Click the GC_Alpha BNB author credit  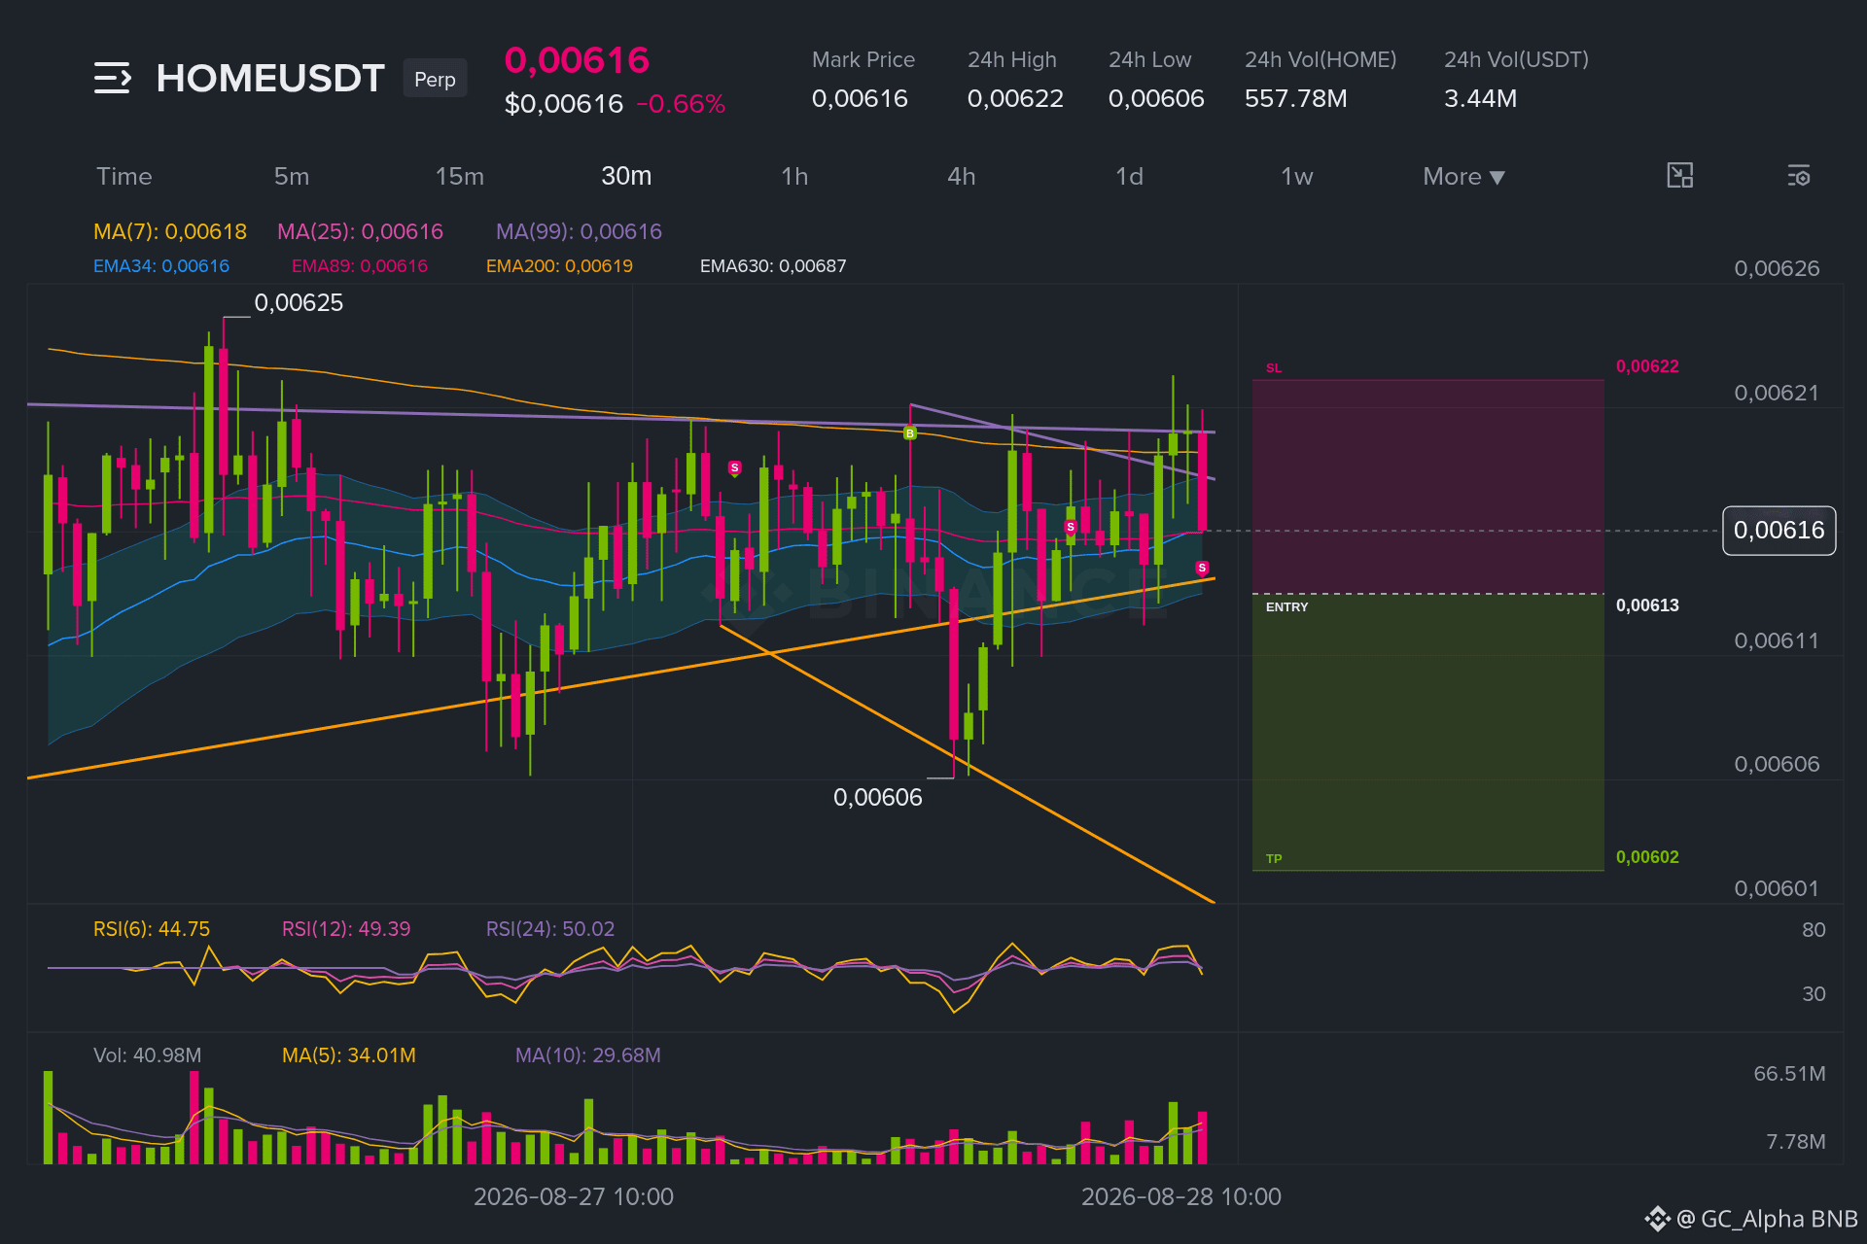[1750, 1219]
